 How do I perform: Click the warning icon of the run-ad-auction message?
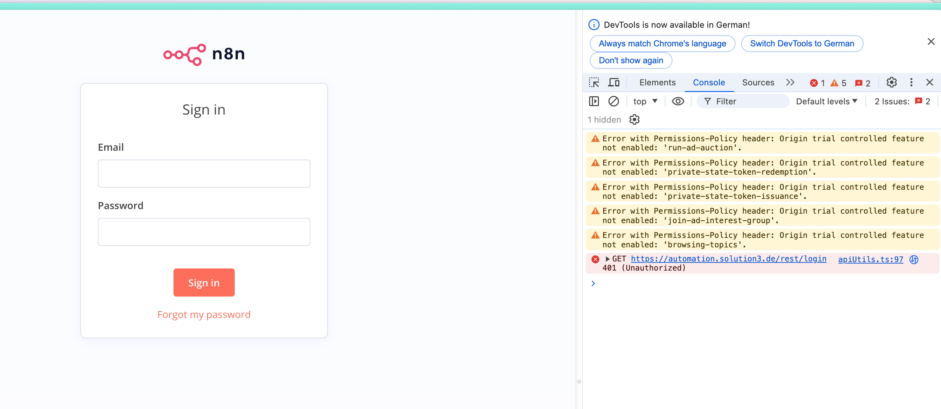coord(595,139)
